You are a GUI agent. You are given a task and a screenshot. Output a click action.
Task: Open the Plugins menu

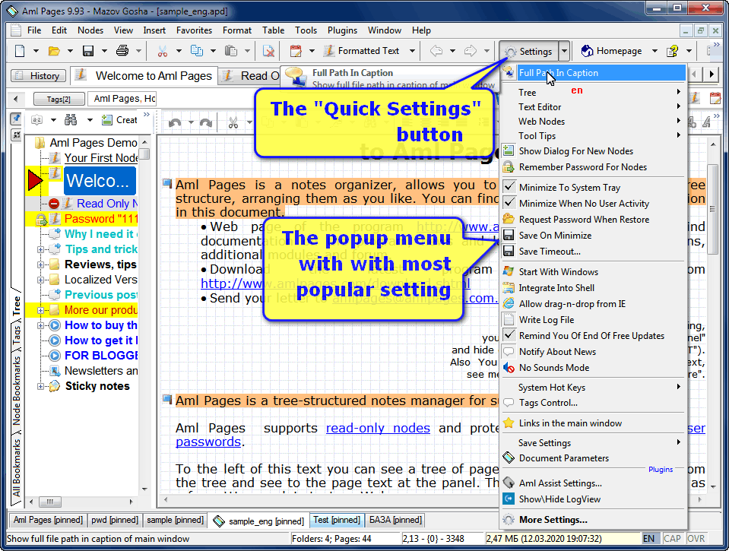(342, 30)
